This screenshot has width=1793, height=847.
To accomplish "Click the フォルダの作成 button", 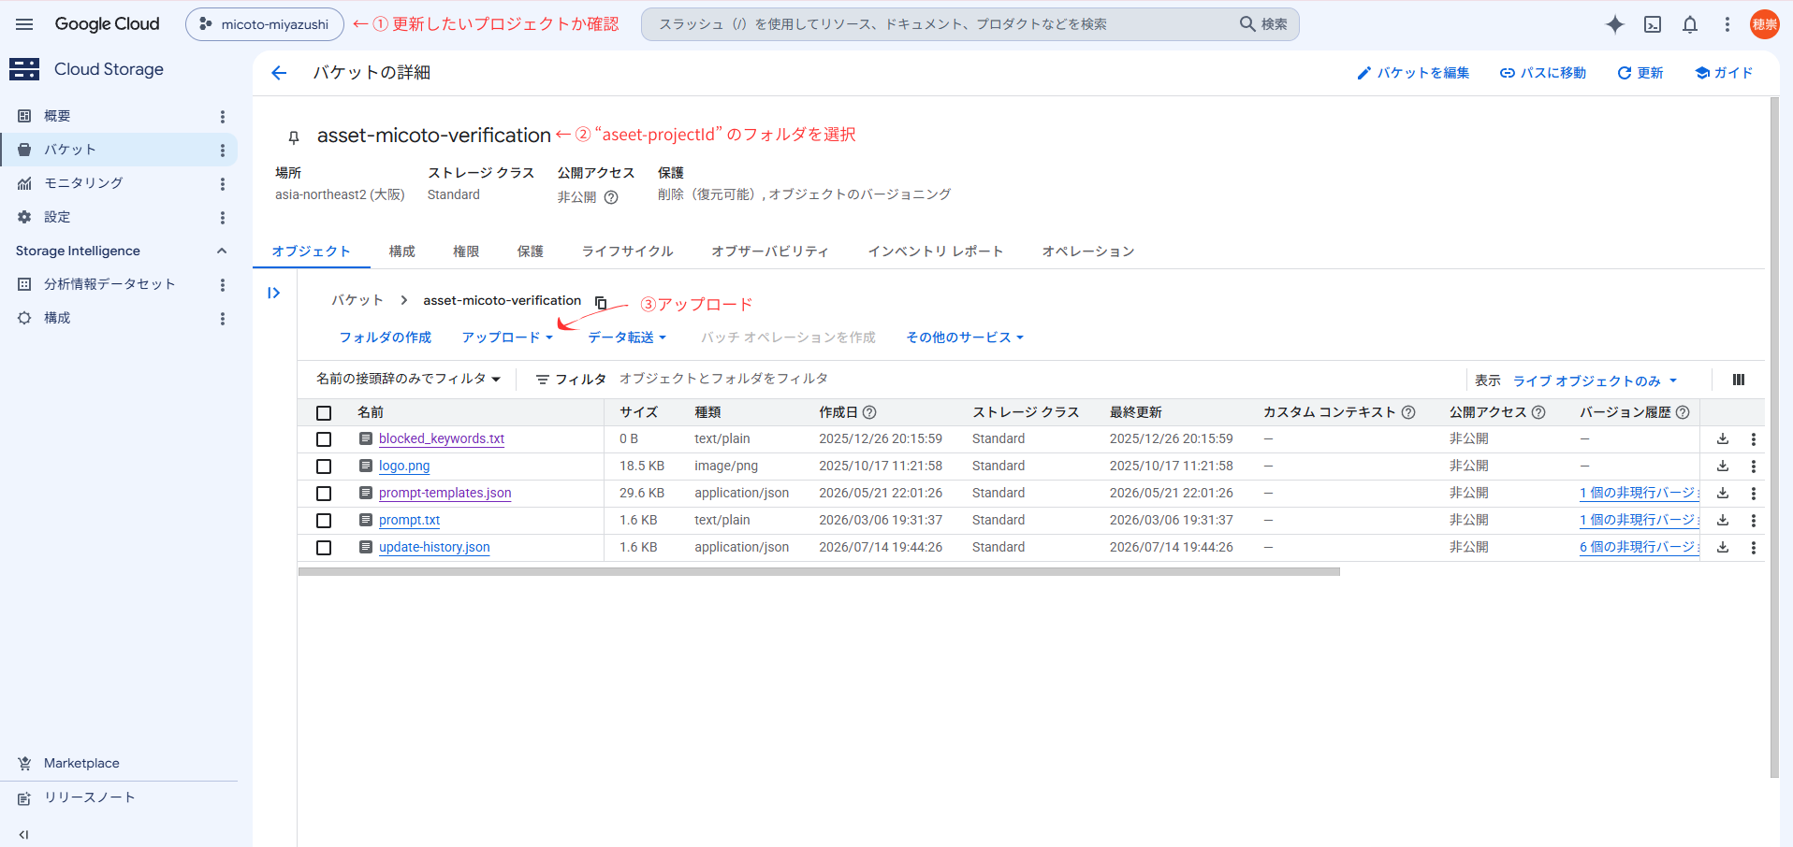I will [x=386, y=337].
